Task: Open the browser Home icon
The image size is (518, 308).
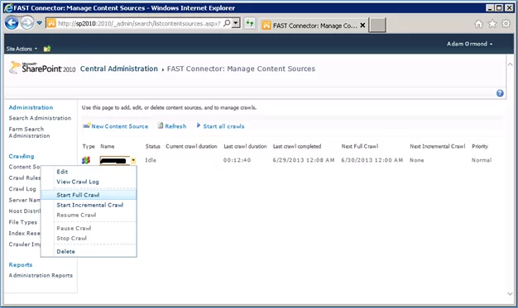Action: (x=478, y=24)
